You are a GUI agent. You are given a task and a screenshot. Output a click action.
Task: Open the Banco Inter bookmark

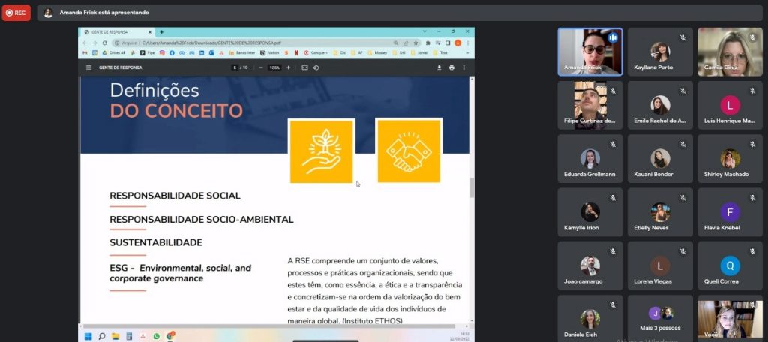244,53
